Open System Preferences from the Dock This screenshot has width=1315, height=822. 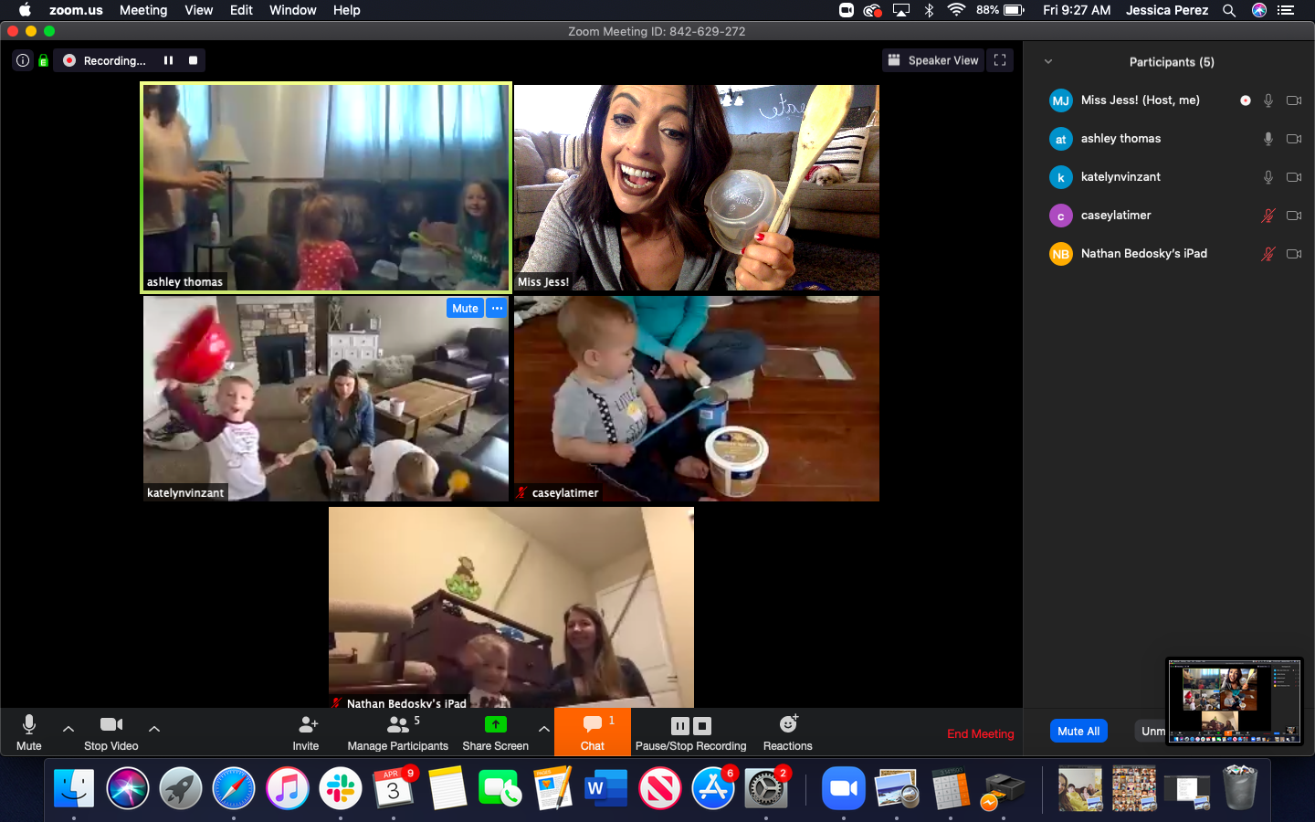pos(766,788)
